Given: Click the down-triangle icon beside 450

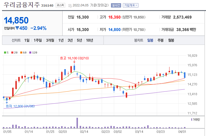Looking at the screenshot, I should click(17, 28).
